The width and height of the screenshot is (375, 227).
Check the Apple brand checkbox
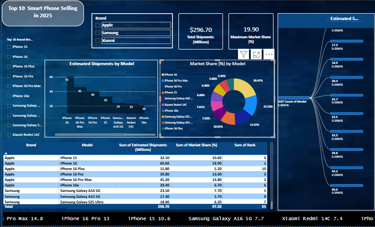pos(98,26)
